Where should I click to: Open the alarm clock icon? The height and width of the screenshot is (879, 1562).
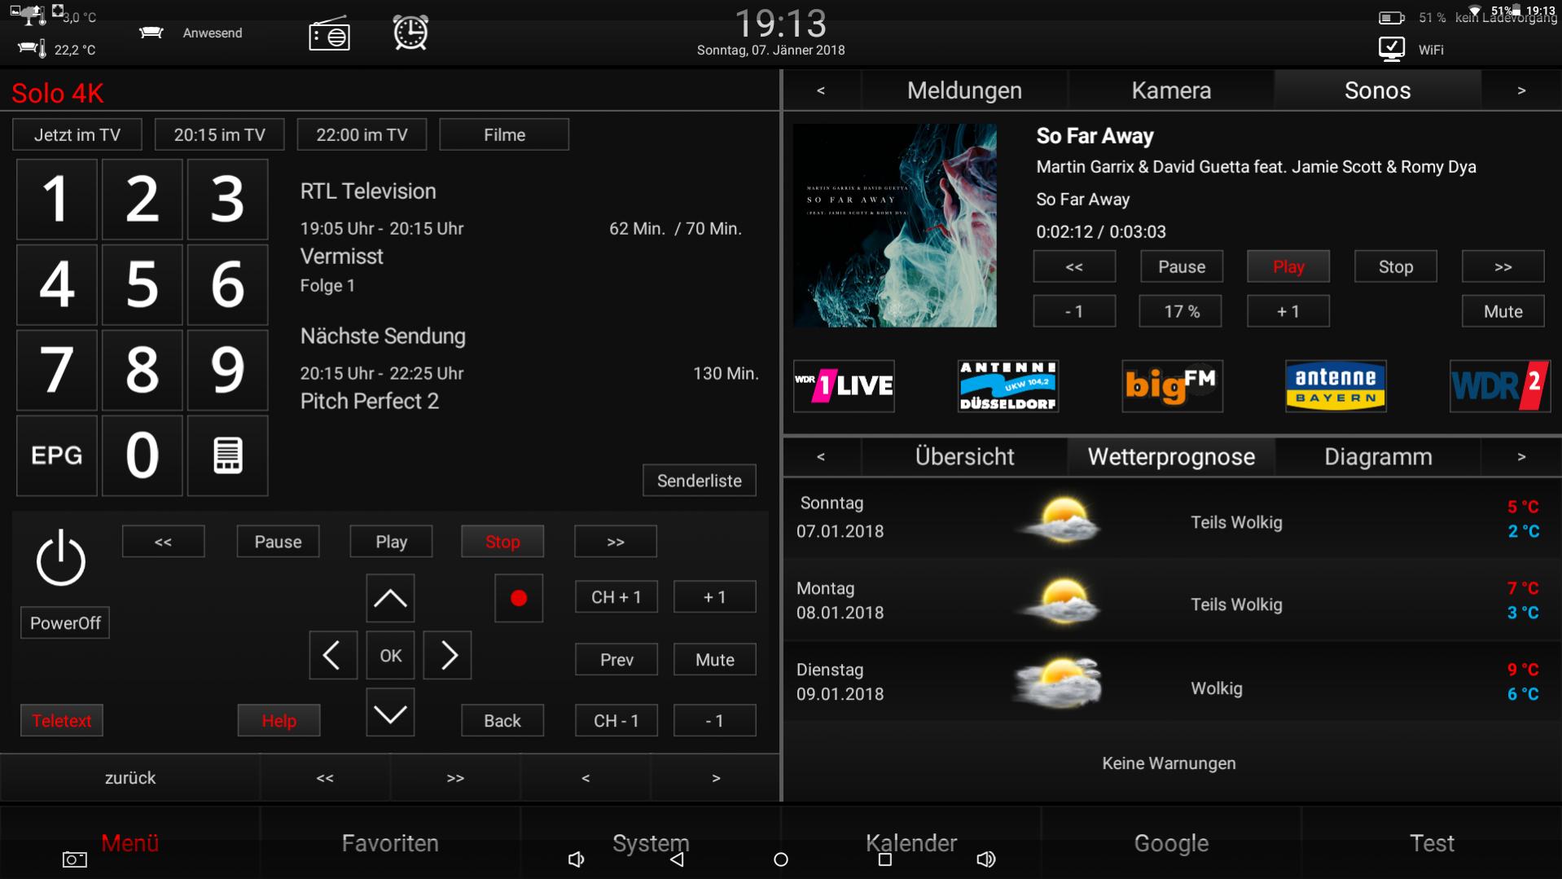click(410, 33)
